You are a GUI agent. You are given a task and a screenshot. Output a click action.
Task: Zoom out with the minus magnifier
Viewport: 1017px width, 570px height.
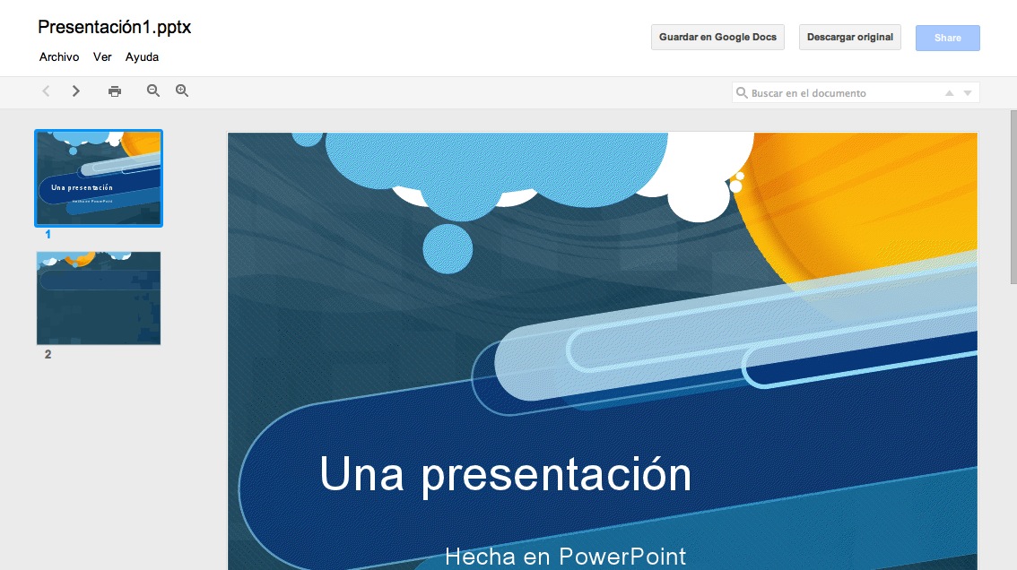(153, 91)
